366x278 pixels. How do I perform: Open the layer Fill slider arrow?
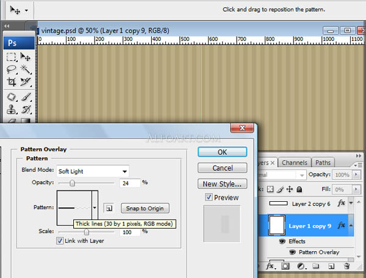(x=356, y=189)
